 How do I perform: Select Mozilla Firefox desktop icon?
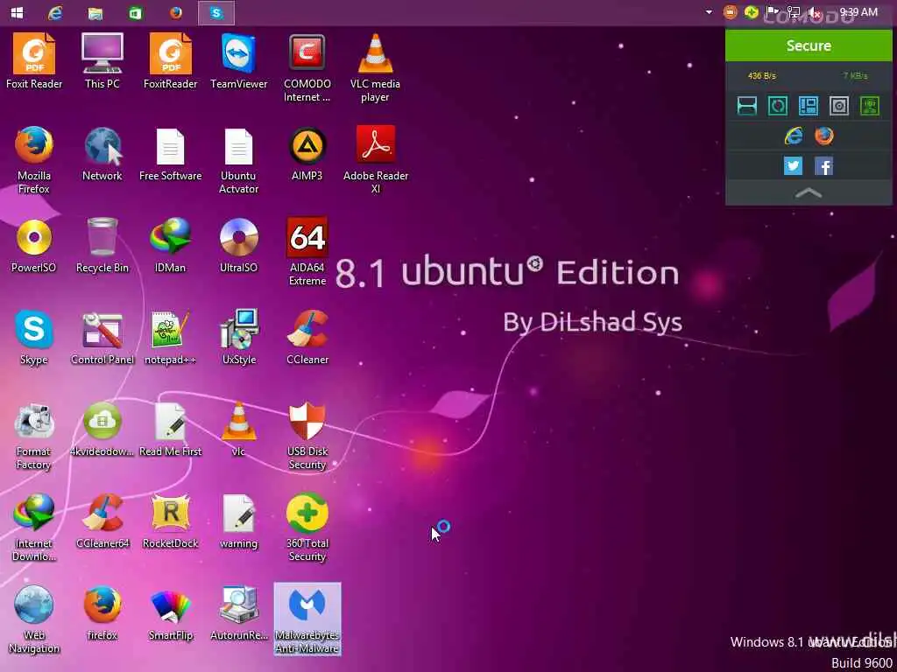point(34,160)
